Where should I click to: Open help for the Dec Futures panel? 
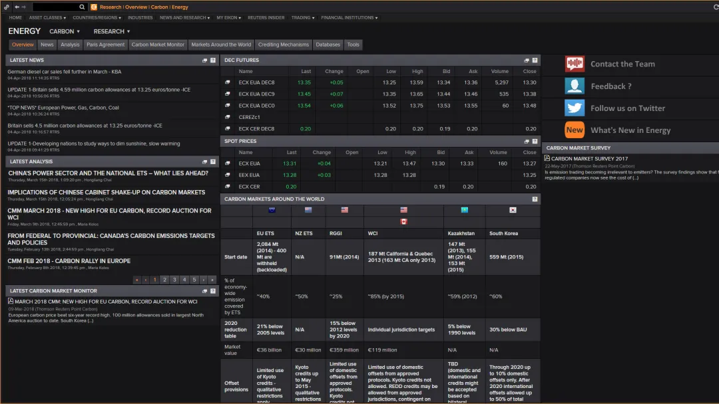(x=535, y=60)
